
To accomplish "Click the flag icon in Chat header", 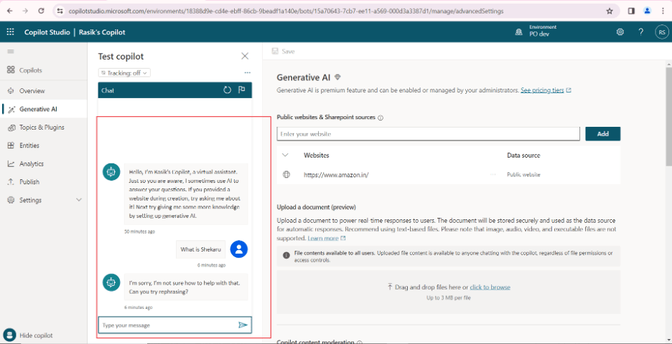I will pyautogui.click(x=242, y=90).
